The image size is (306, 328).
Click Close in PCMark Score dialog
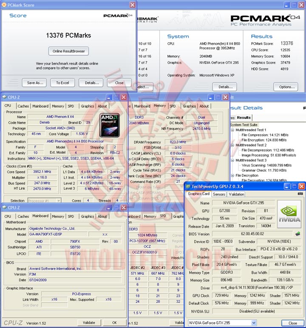click(119, 83)
